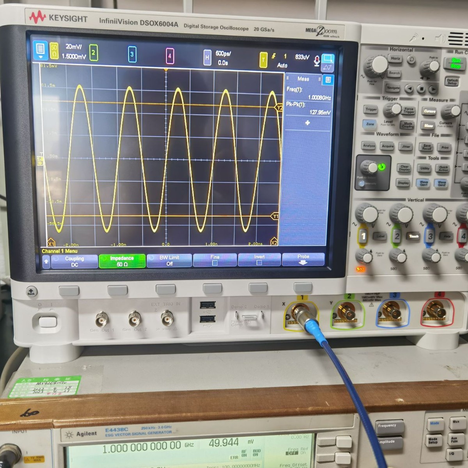Select the zoom box rectangle tool icon

click(328, 59)
